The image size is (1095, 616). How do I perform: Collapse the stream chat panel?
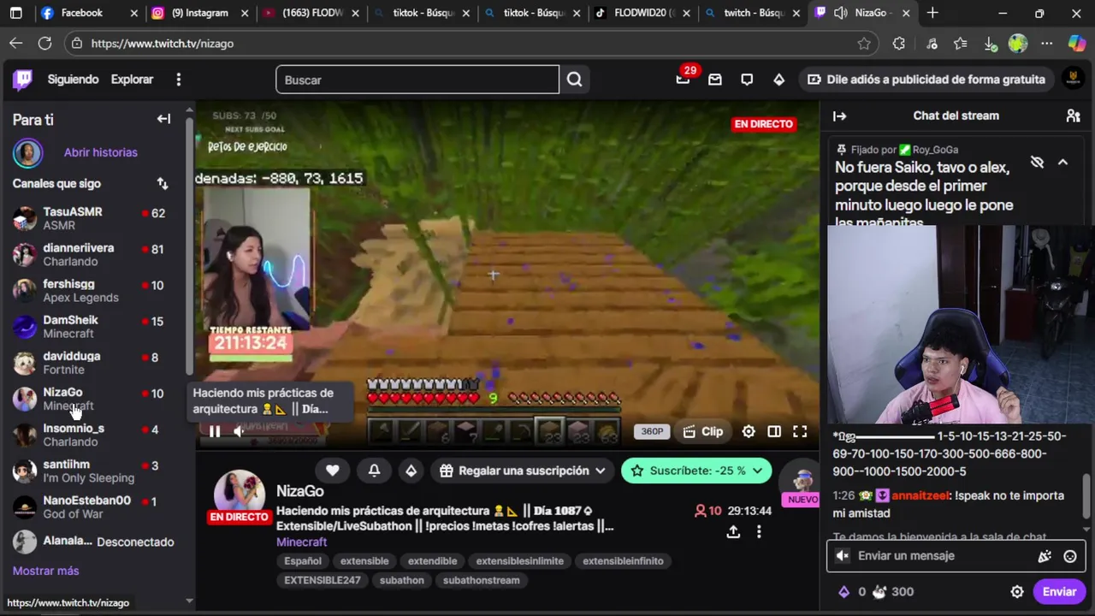click(x=839, y=115)
